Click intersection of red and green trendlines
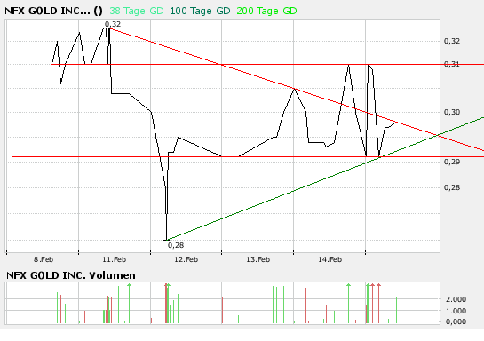The height and width of the screenshot is (341, 484). coord(438,135)
